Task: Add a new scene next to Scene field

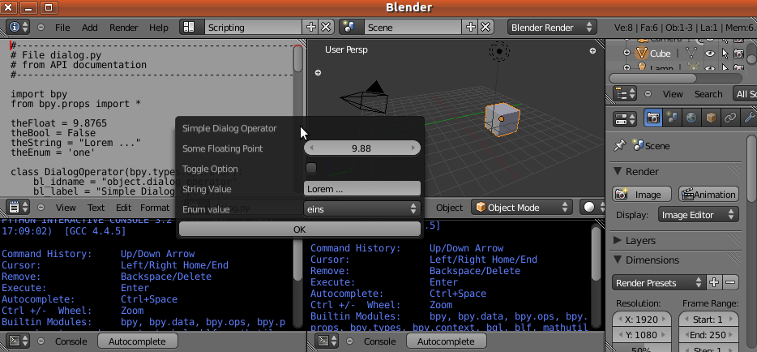Action: tap(471, 27)
